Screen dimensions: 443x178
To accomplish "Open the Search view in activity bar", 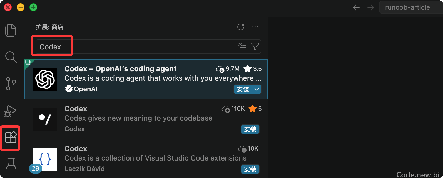I will click(x=11, y=57).
